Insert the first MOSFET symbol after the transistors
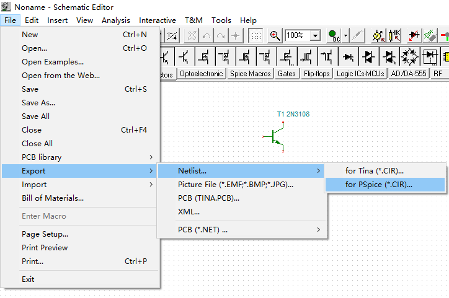The height and width of the screenshot is (298, 449). 205,56
